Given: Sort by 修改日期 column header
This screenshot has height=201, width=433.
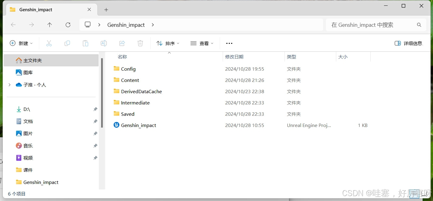Looking at the screenshot, I should tap(234, 57).
